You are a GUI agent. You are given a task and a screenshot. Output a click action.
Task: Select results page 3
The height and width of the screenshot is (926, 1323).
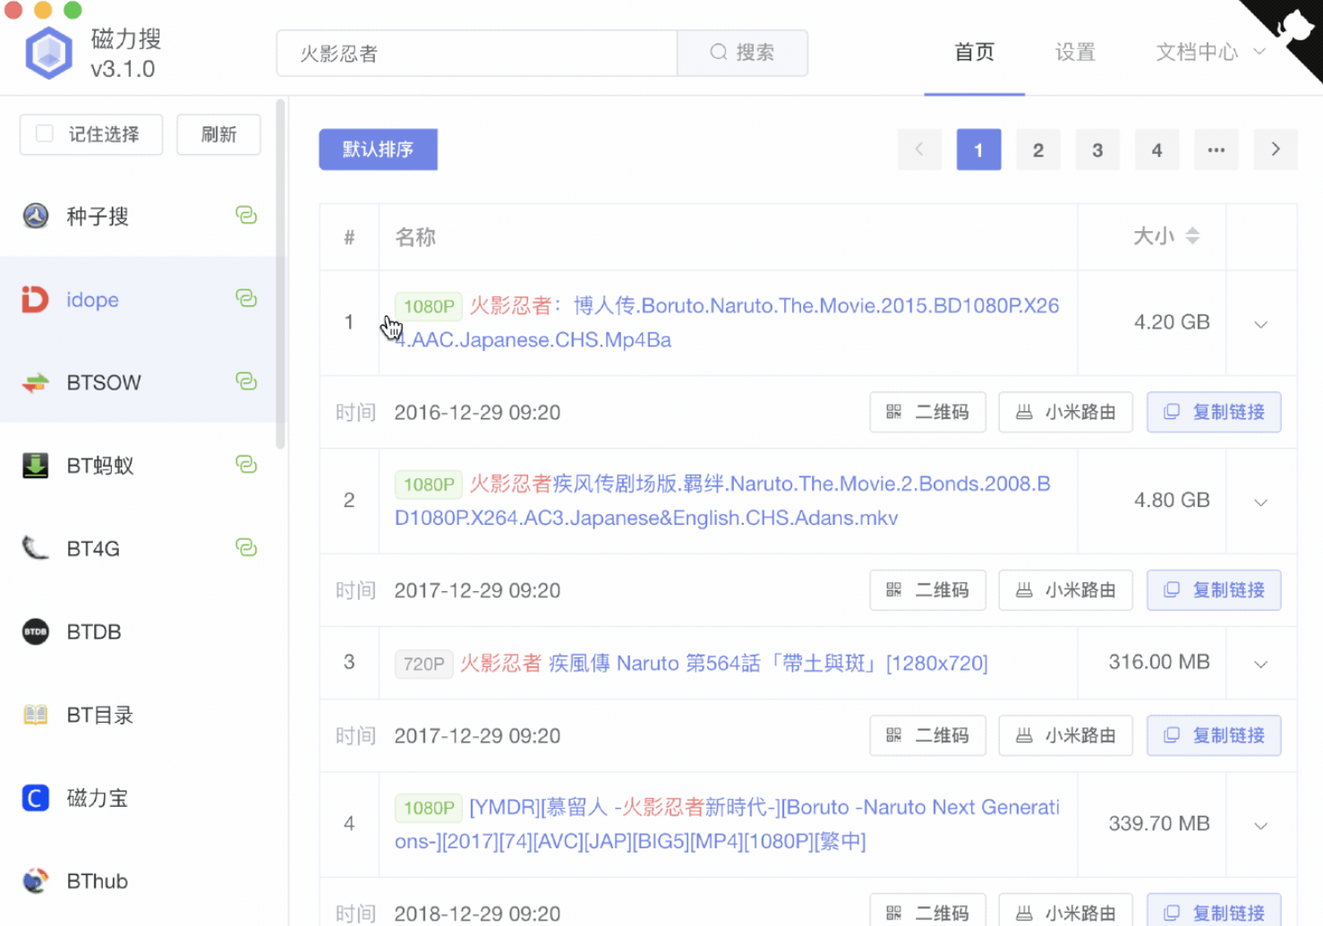tap(1097, 150)
